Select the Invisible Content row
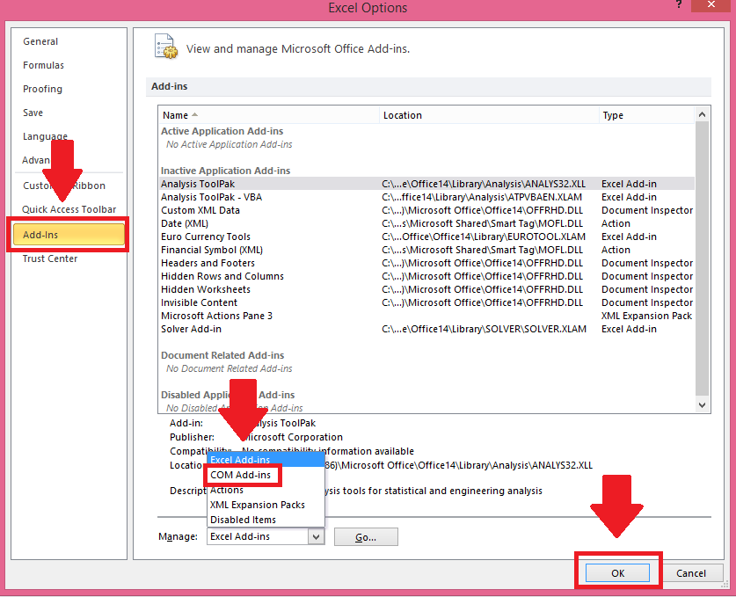This screenshot has height=597, width=736. [426, 302]
